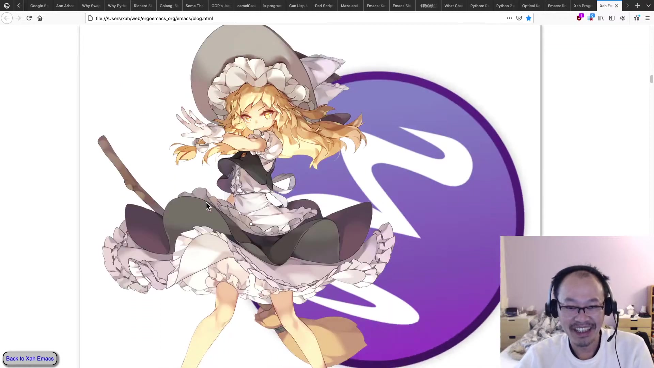Open the Firefox account icon

[623, 18]
